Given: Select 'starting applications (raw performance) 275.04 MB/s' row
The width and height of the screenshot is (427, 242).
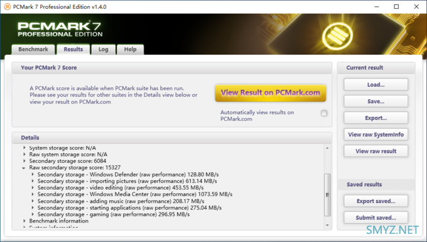Looking at the screenshot, I should point(129,207).
